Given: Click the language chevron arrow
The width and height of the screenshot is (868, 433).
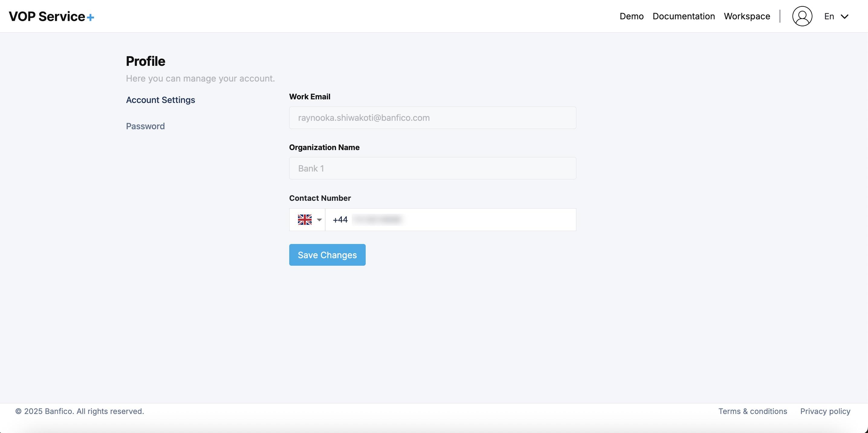Looking at the screenshot, I should [x=844, y=17].
